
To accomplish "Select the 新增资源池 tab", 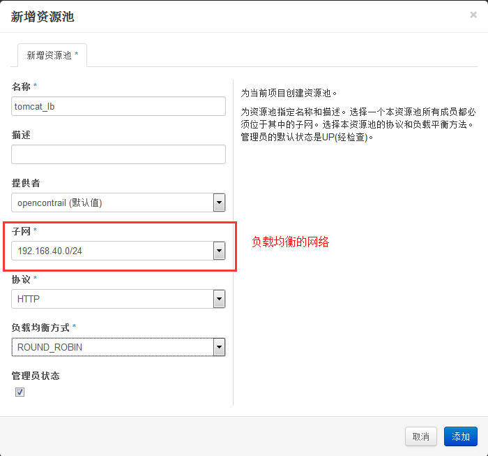I will click(x=52, y=54).
